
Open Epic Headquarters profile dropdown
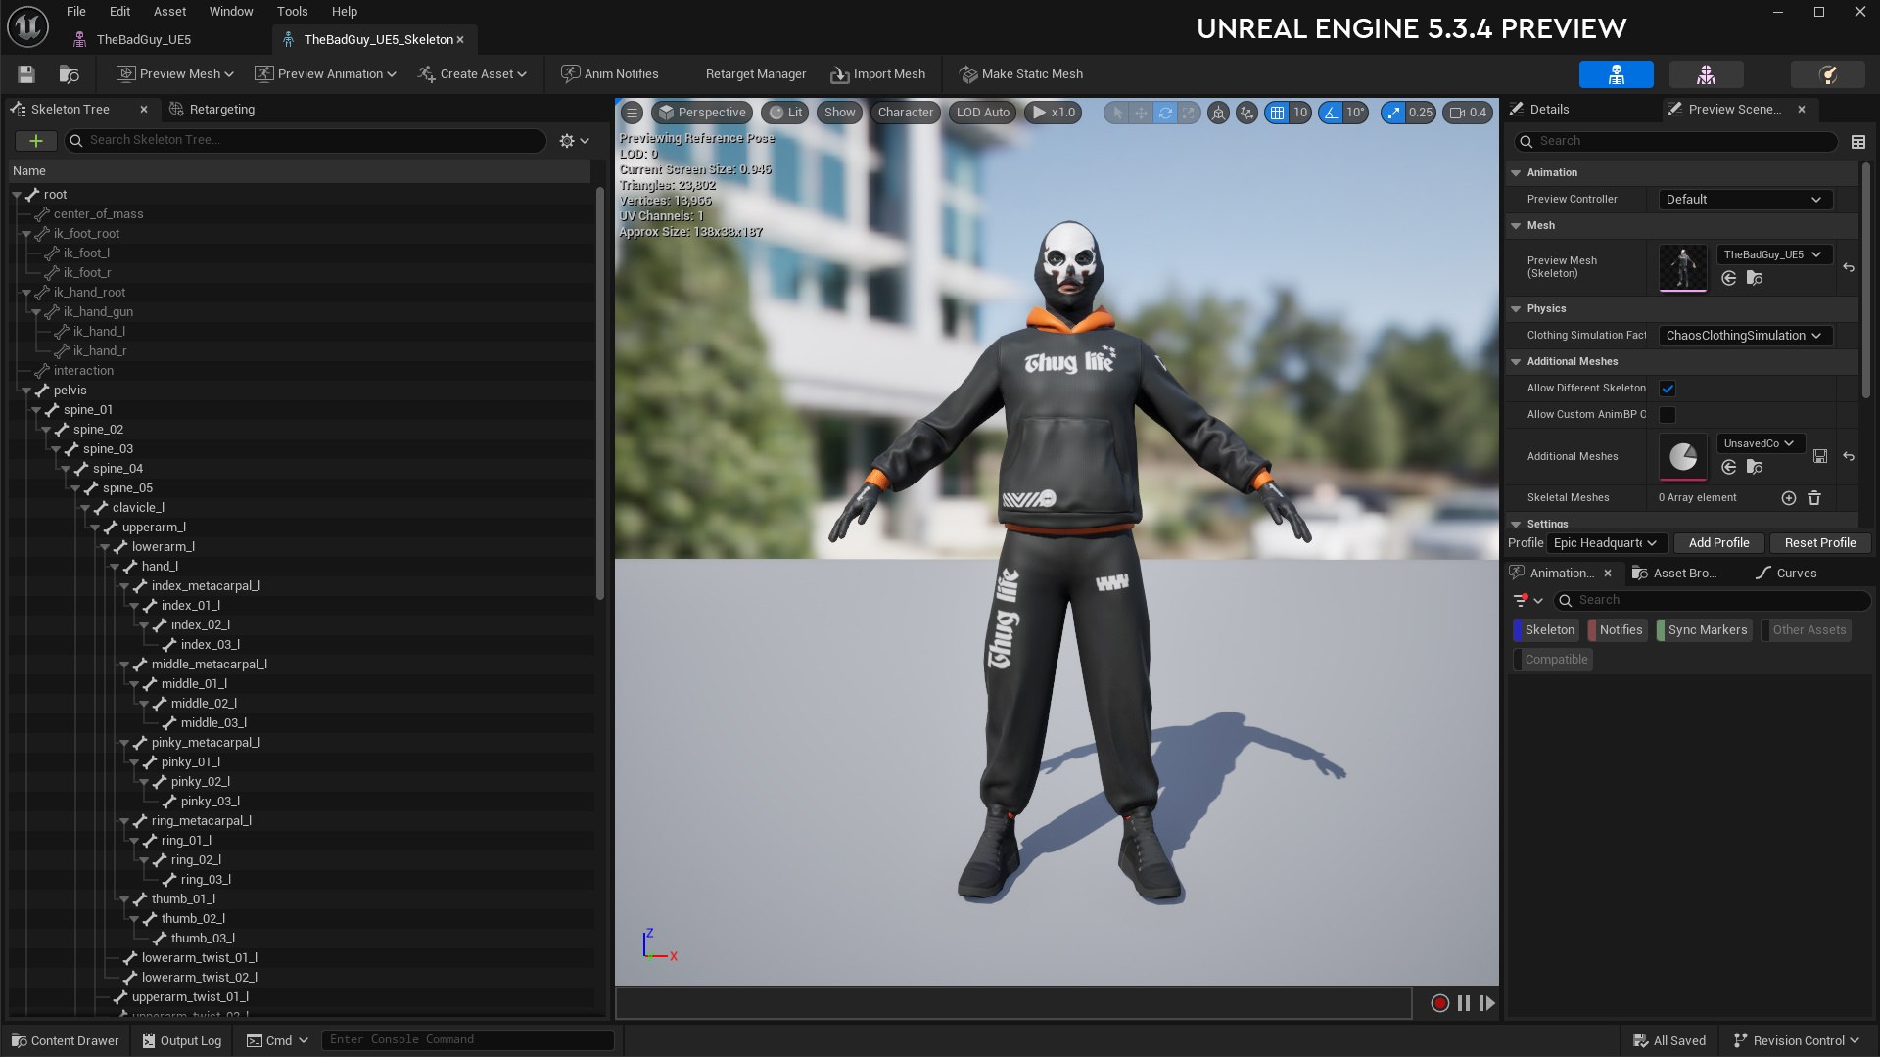[x=1606, y=543]
